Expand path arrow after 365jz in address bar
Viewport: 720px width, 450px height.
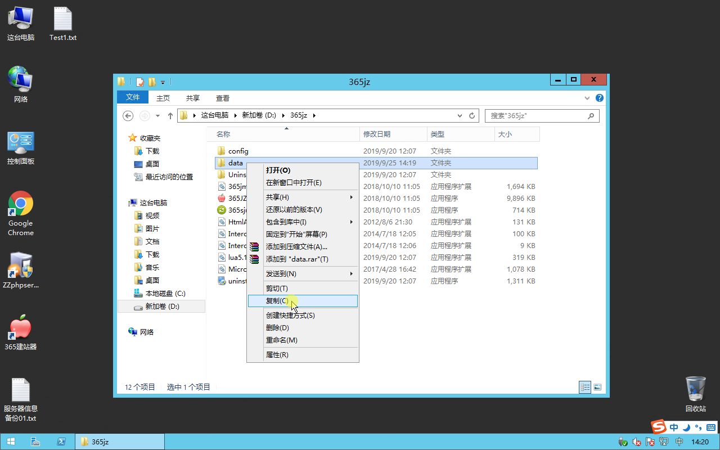(314, 115)
